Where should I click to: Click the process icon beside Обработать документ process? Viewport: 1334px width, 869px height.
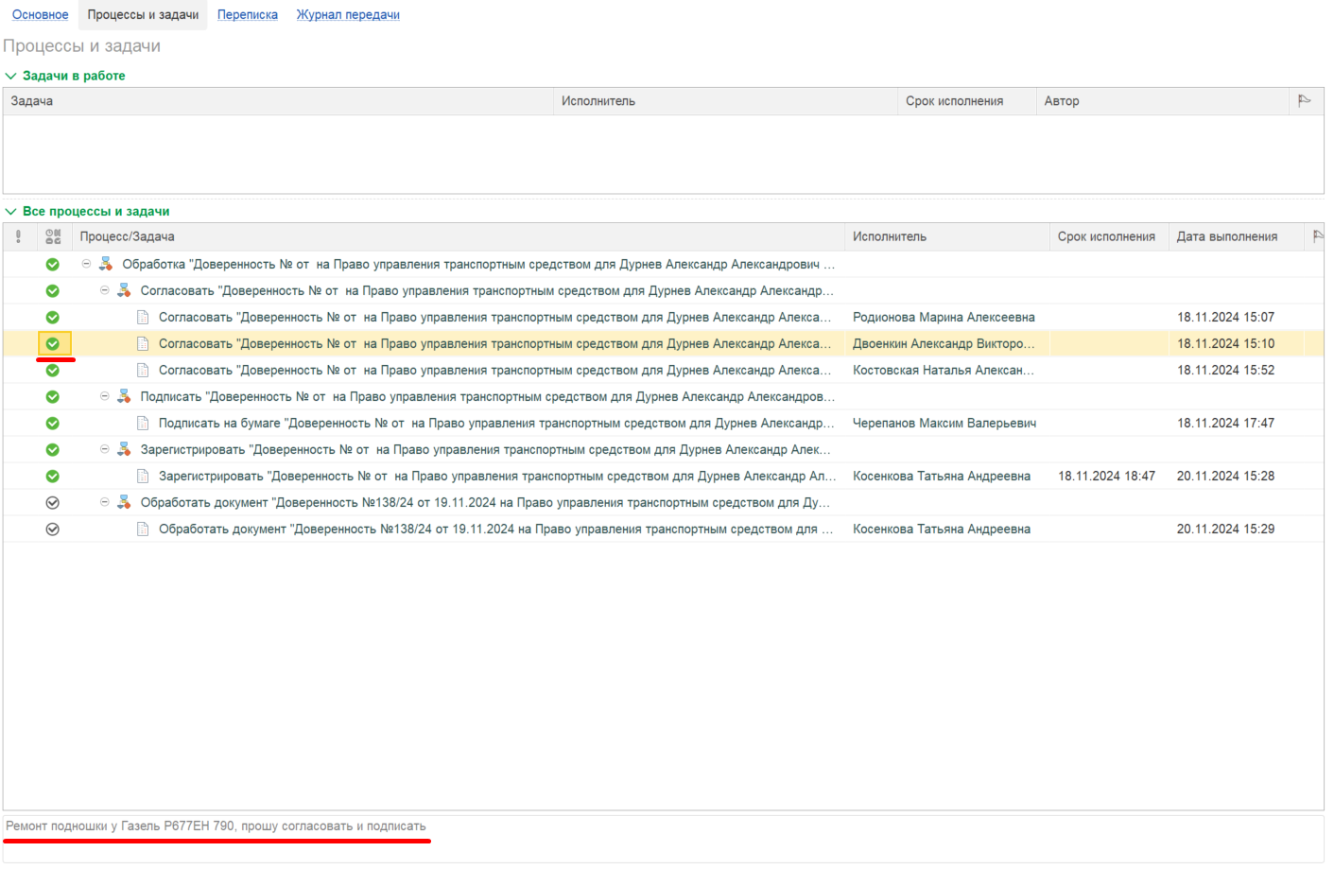[x=124, y=502]
